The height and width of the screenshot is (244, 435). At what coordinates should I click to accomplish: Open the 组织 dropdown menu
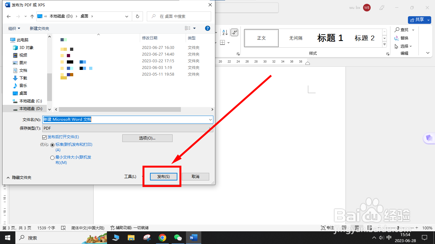point(14,28)
